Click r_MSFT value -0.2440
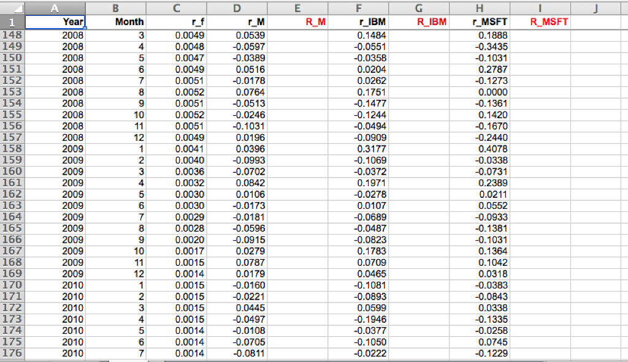This screenshot has height=362, width=628. [480, 138]
